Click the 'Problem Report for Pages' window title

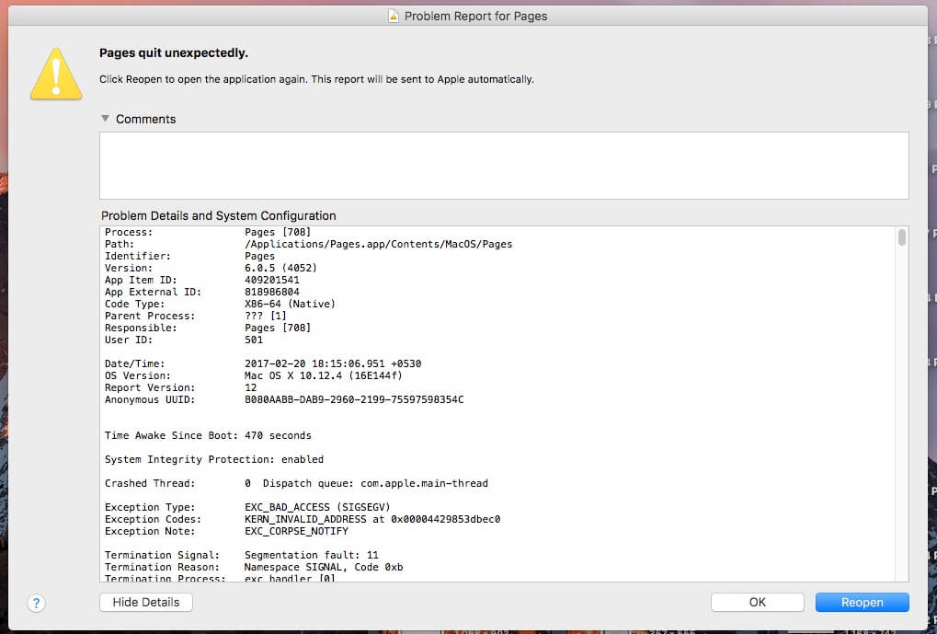pyautogui.click(x=475, y=17)
